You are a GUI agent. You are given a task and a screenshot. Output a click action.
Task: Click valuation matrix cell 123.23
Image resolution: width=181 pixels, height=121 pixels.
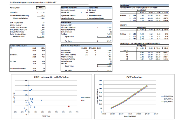(x=150, y=18)
